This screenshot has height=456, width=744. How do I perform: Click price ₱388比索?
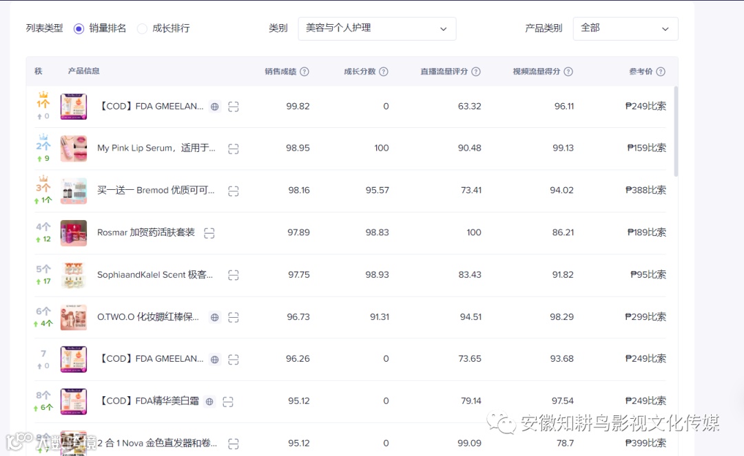pyautogui.click(x=645, y=190)
